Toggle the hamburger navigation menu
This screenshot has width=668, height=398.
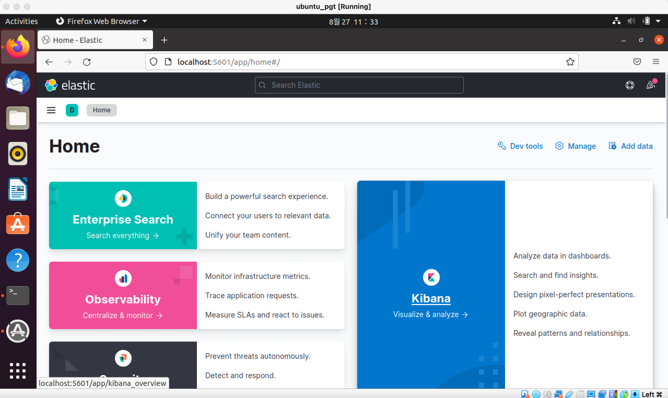51,110
